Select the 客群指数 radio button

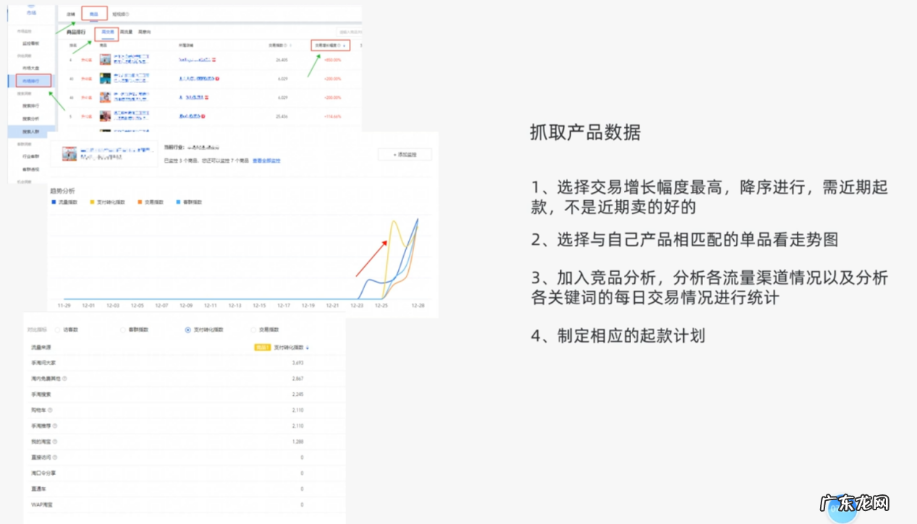pyautogui.click(x=122, y=330)
